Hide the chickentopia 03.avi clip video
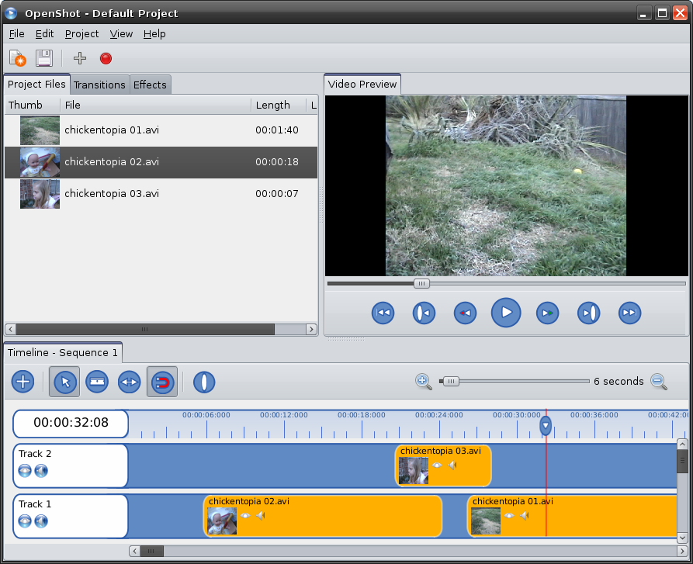The height and width of the screenshot is (564, 693). (x=437, y=465)
